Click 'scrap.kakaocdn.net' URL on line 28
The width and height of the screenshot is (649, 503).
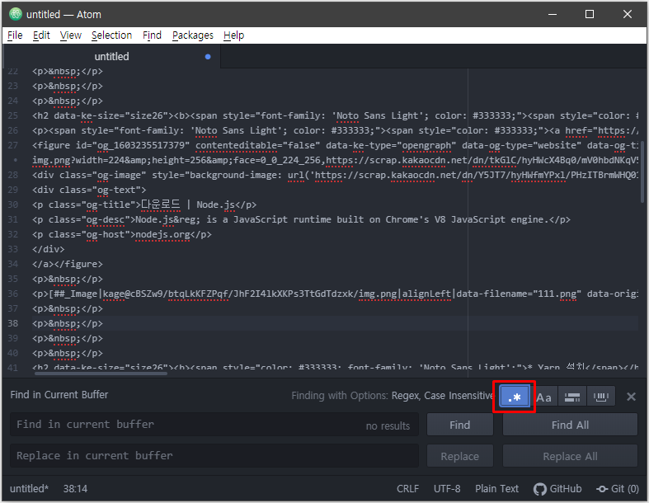tap(407, 175)
